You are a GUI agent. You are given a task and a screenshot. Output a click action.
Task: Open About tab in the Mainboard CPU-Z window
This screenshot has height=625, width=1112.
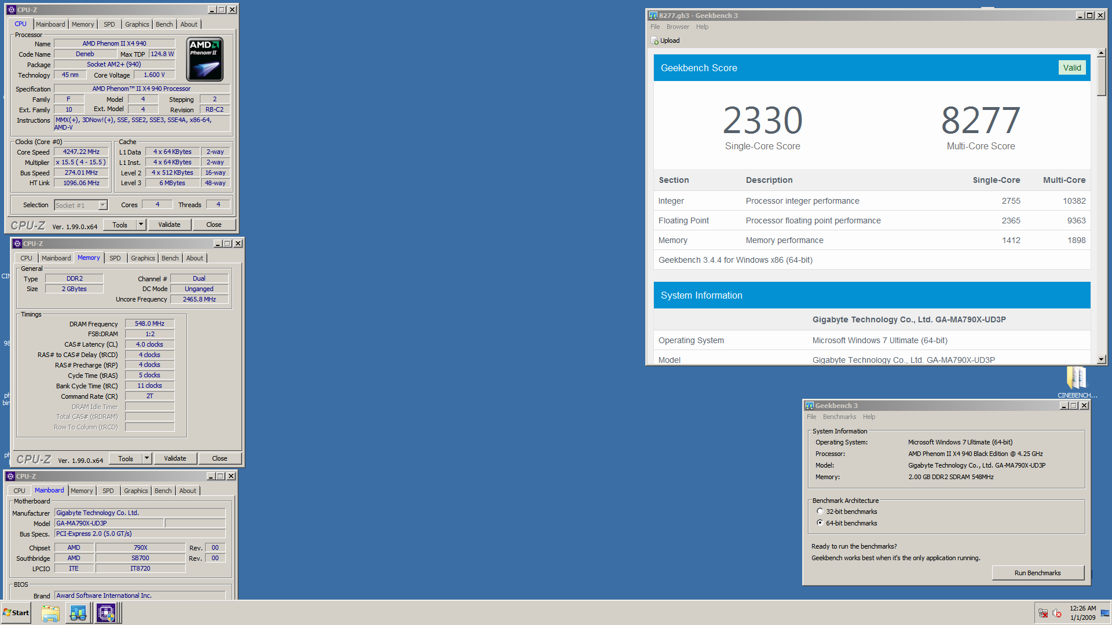pyautogui.click(x=188, y=491)
